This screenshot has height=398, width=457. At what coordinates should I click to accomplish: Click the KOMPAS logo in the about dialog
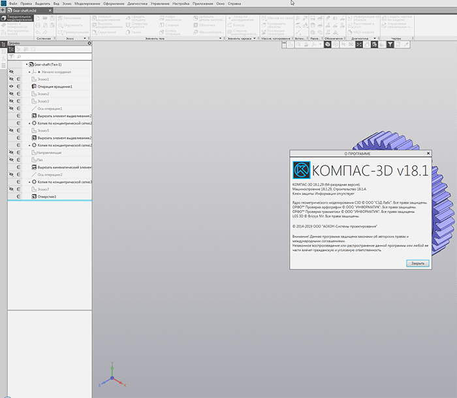pos(302,170)
